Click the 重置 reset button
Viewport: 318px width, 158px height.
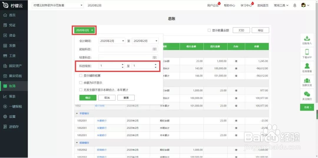tap(126, 98)
